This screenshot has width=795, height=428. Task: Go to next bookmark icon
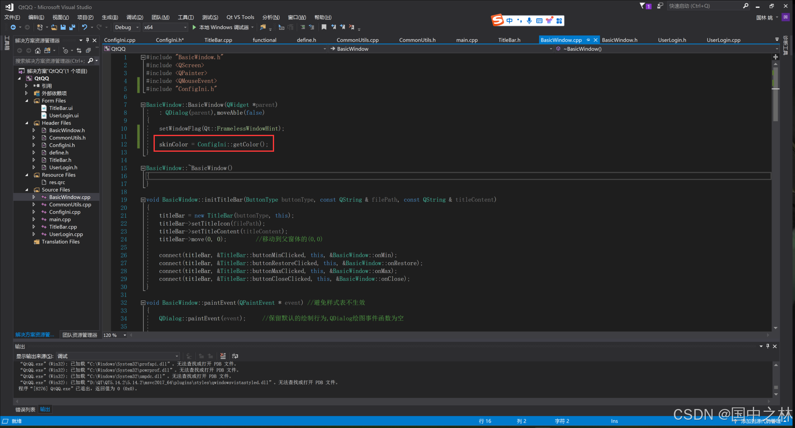[343, 27]
